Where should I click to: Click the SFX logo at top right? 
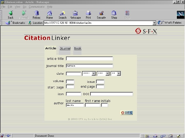[146, 31]
